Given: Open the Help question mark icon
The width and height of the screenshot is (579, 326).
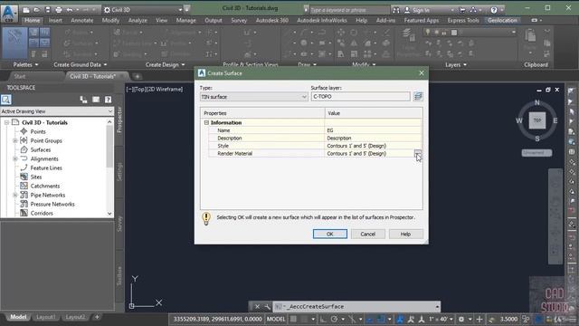Looking at the screenshot, I should click(x=494, y=10).
